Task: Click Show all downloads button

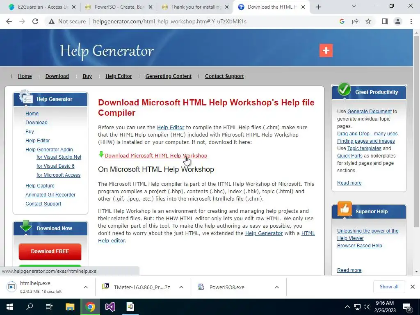Action: (389, 287)
